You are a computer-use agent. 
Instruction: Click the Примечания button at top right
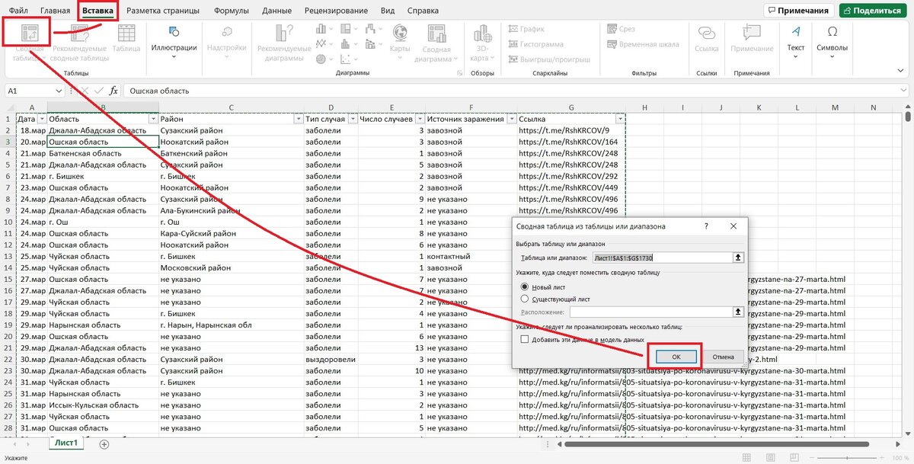[x=799, y=11]
